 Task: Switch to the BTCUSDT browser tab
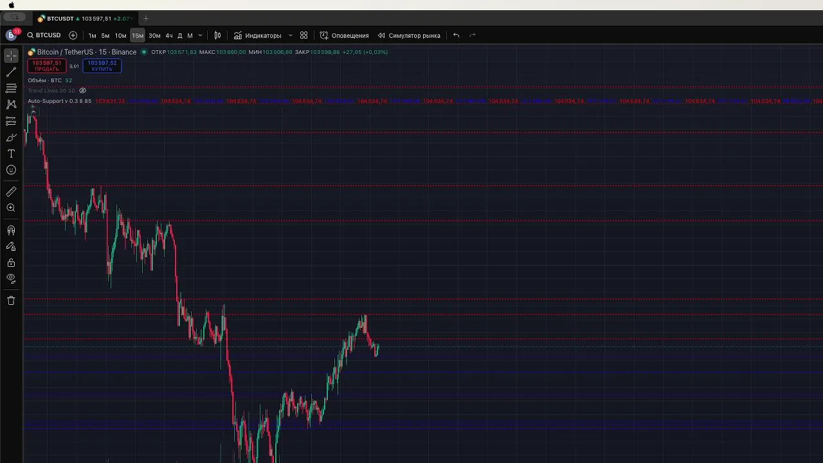[x=86, y=19]
